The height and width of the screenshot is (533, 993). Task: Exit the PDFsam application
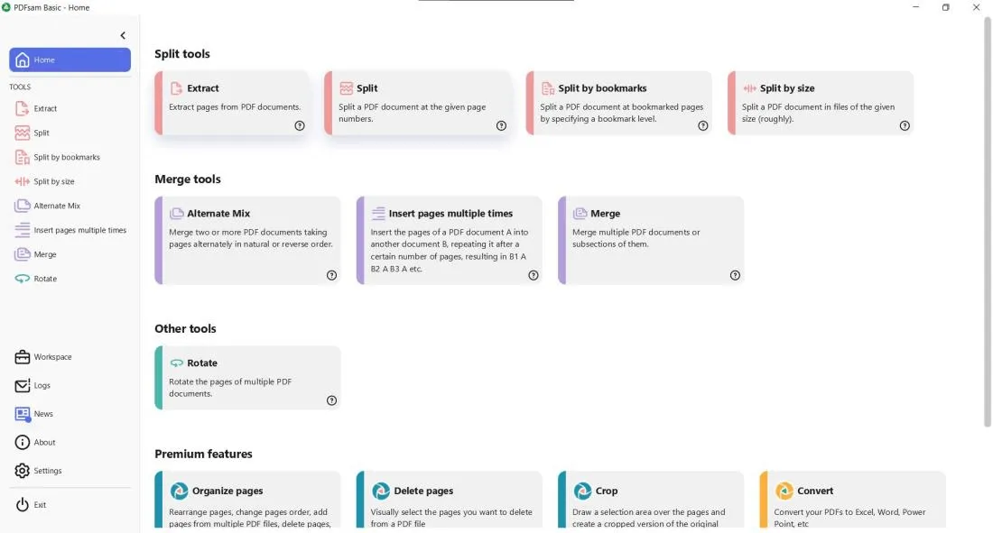pyautogui.click(x=38, y=504)
